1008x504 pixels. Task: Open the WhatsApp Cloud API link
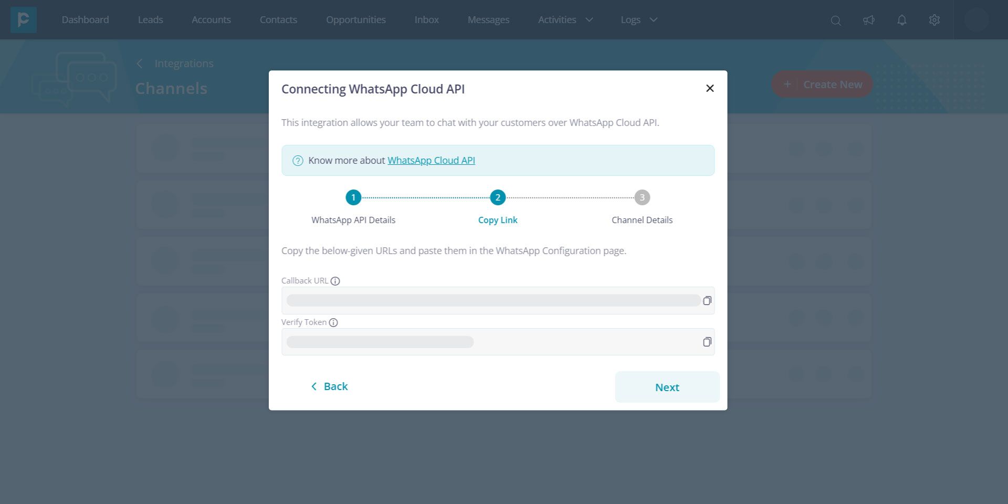(431, 161)
